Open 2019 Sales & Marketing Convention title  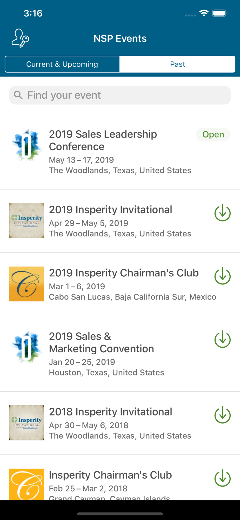point(102,342)
